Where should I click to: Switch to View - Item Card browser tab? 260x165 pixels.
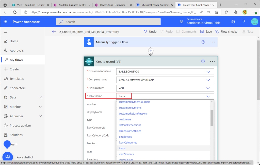pos(31,5)
